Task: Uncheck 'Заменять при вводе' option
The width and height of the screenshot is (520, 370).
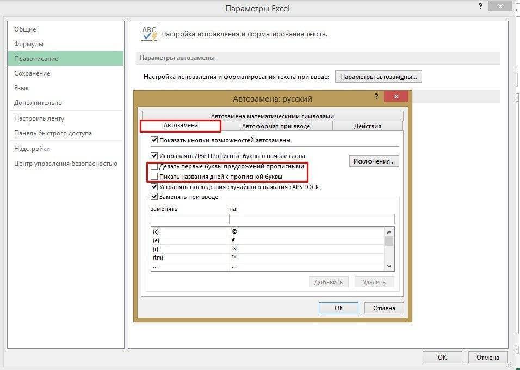Action: [x=154, y=197]
